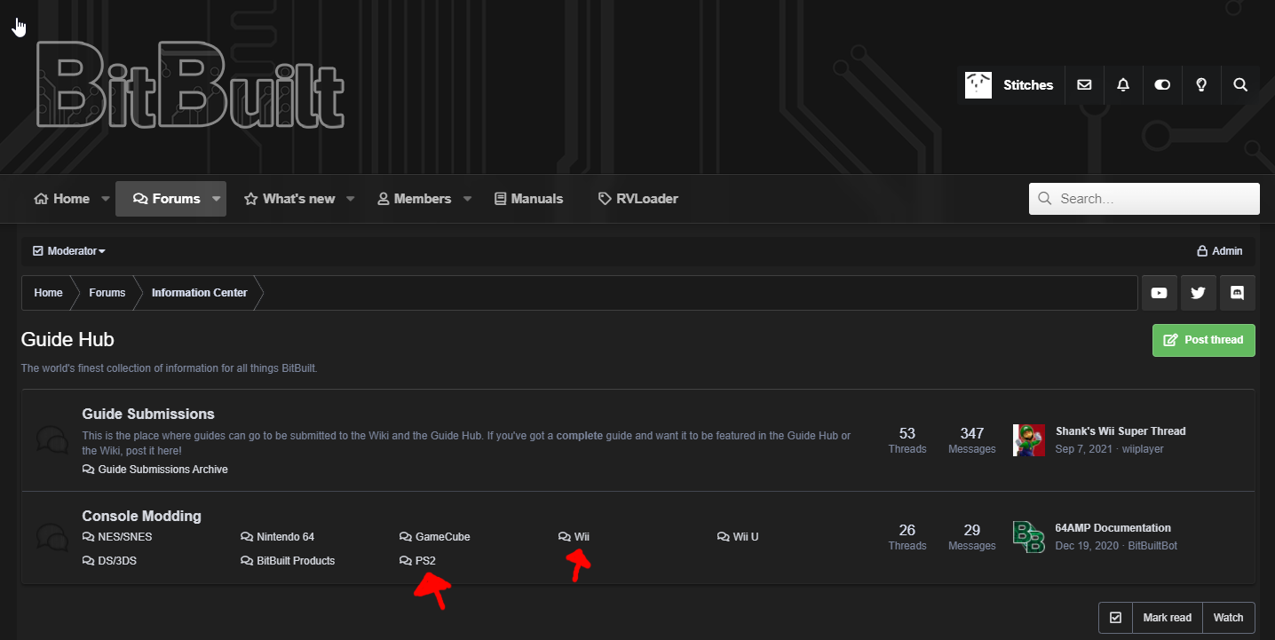The height and width of the screenshot is (640, 1275).
Task: Expand the Members dropdown arrow
Action: point(467,199)
